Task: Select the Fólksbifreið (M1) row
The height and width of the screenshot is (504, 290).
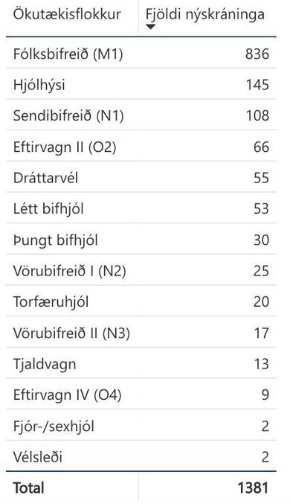Action: point(141,54)
